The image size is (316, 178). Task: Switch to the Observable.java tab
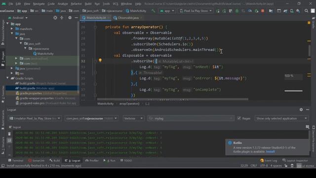(x=128, y=18)
